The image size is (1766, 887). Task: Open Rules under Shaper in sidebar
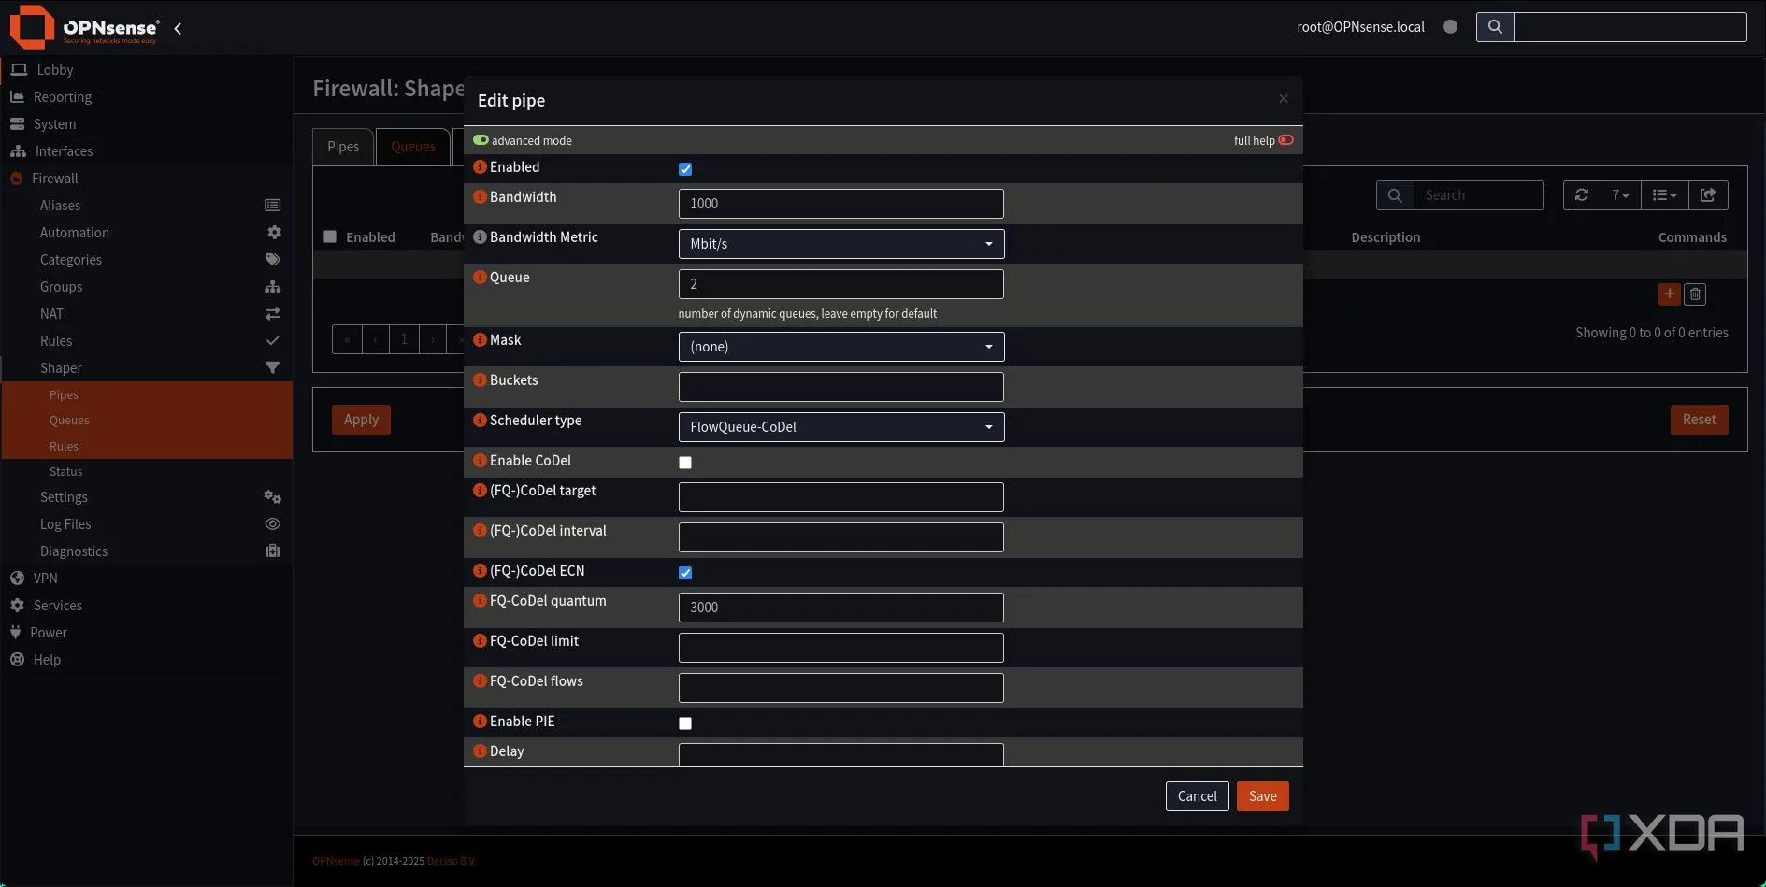coord(64,447)
